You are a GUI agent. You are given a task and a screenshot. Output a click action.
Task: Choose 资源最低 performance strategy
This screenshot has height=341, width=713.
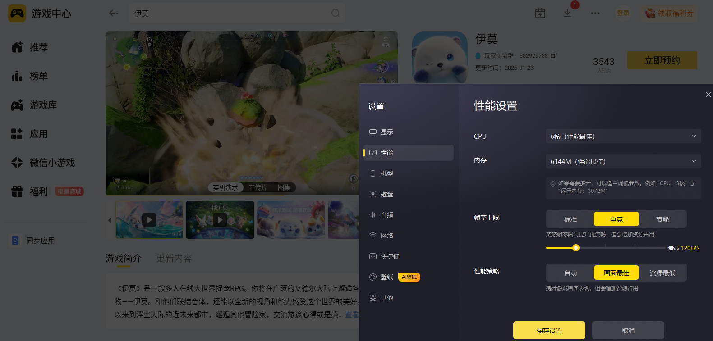click(x=662, y=273)
